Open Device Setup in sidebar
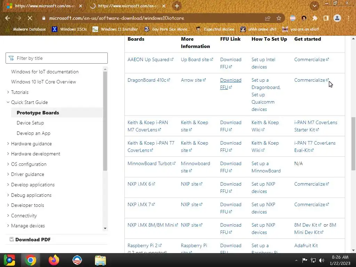The height and width of the screenshot is (267, 356). (30, 123)
